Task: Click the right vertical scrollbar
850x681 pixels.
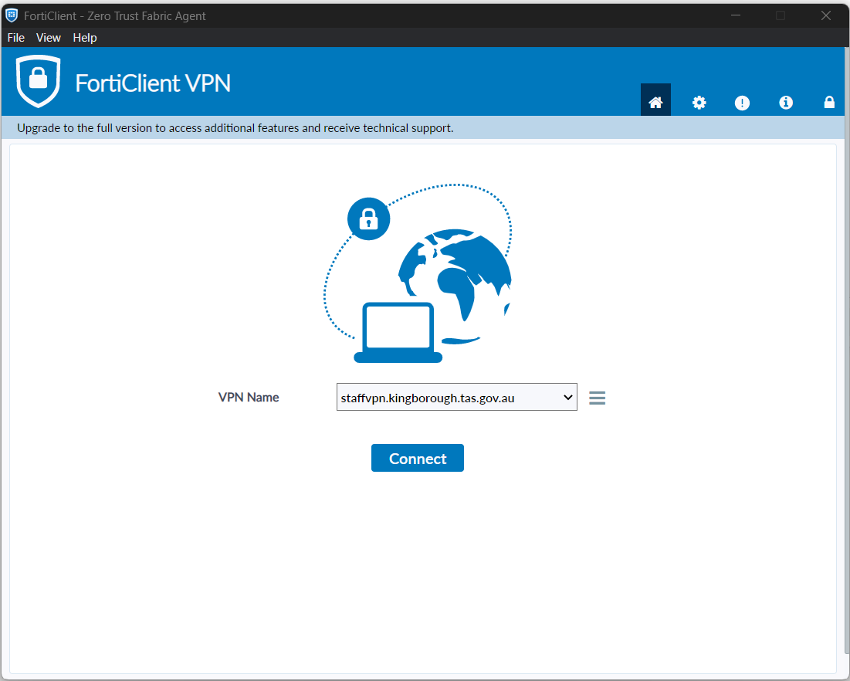Action: coord(847,352)
